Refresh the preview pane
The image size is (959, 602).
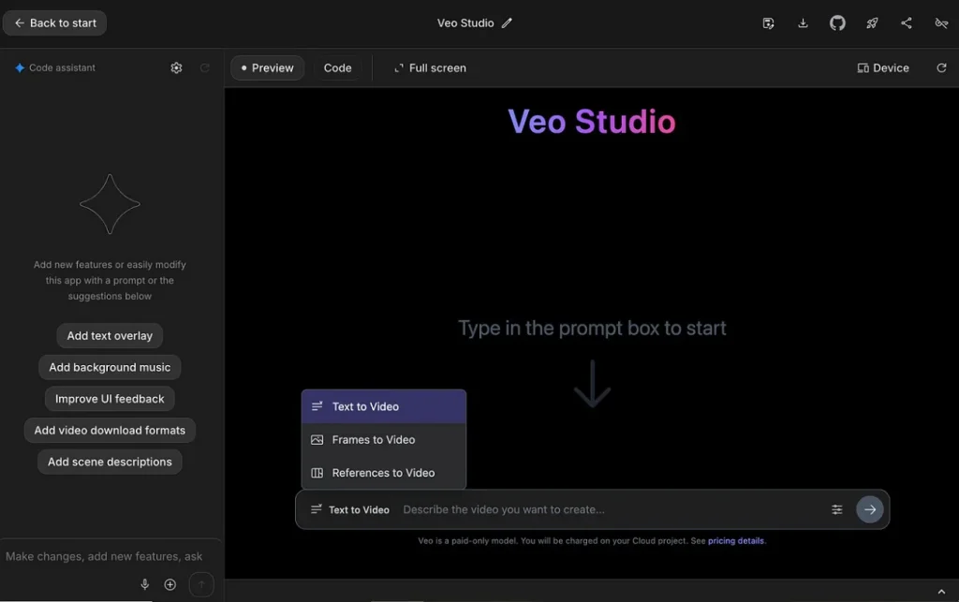(942, 67)
